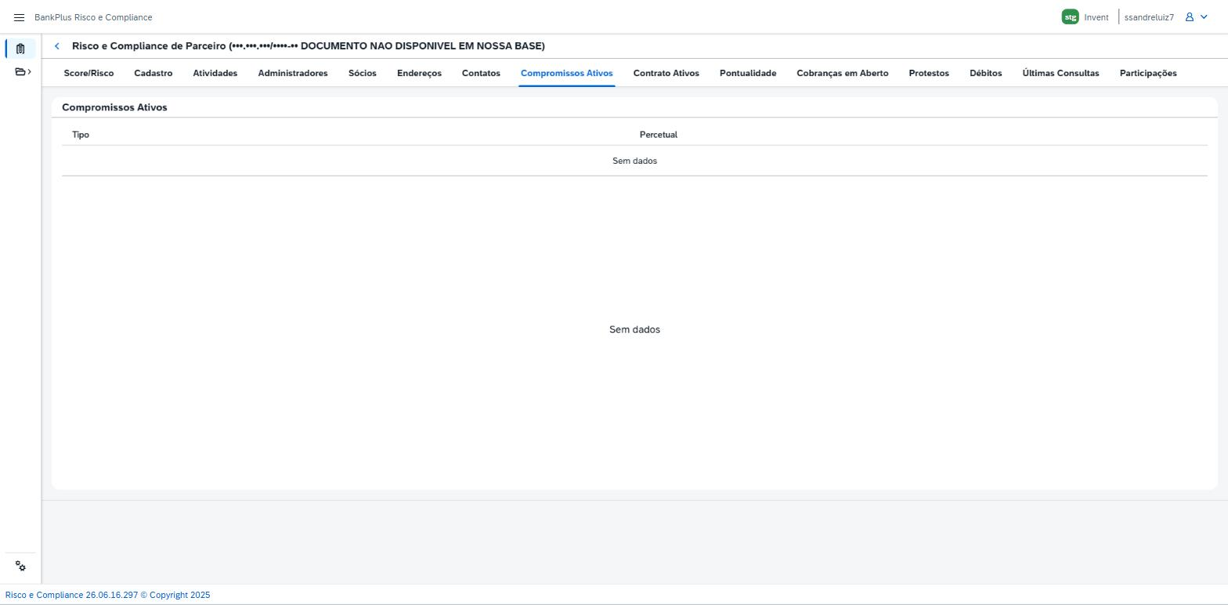Click the Invent company label

pos(1096,17)
